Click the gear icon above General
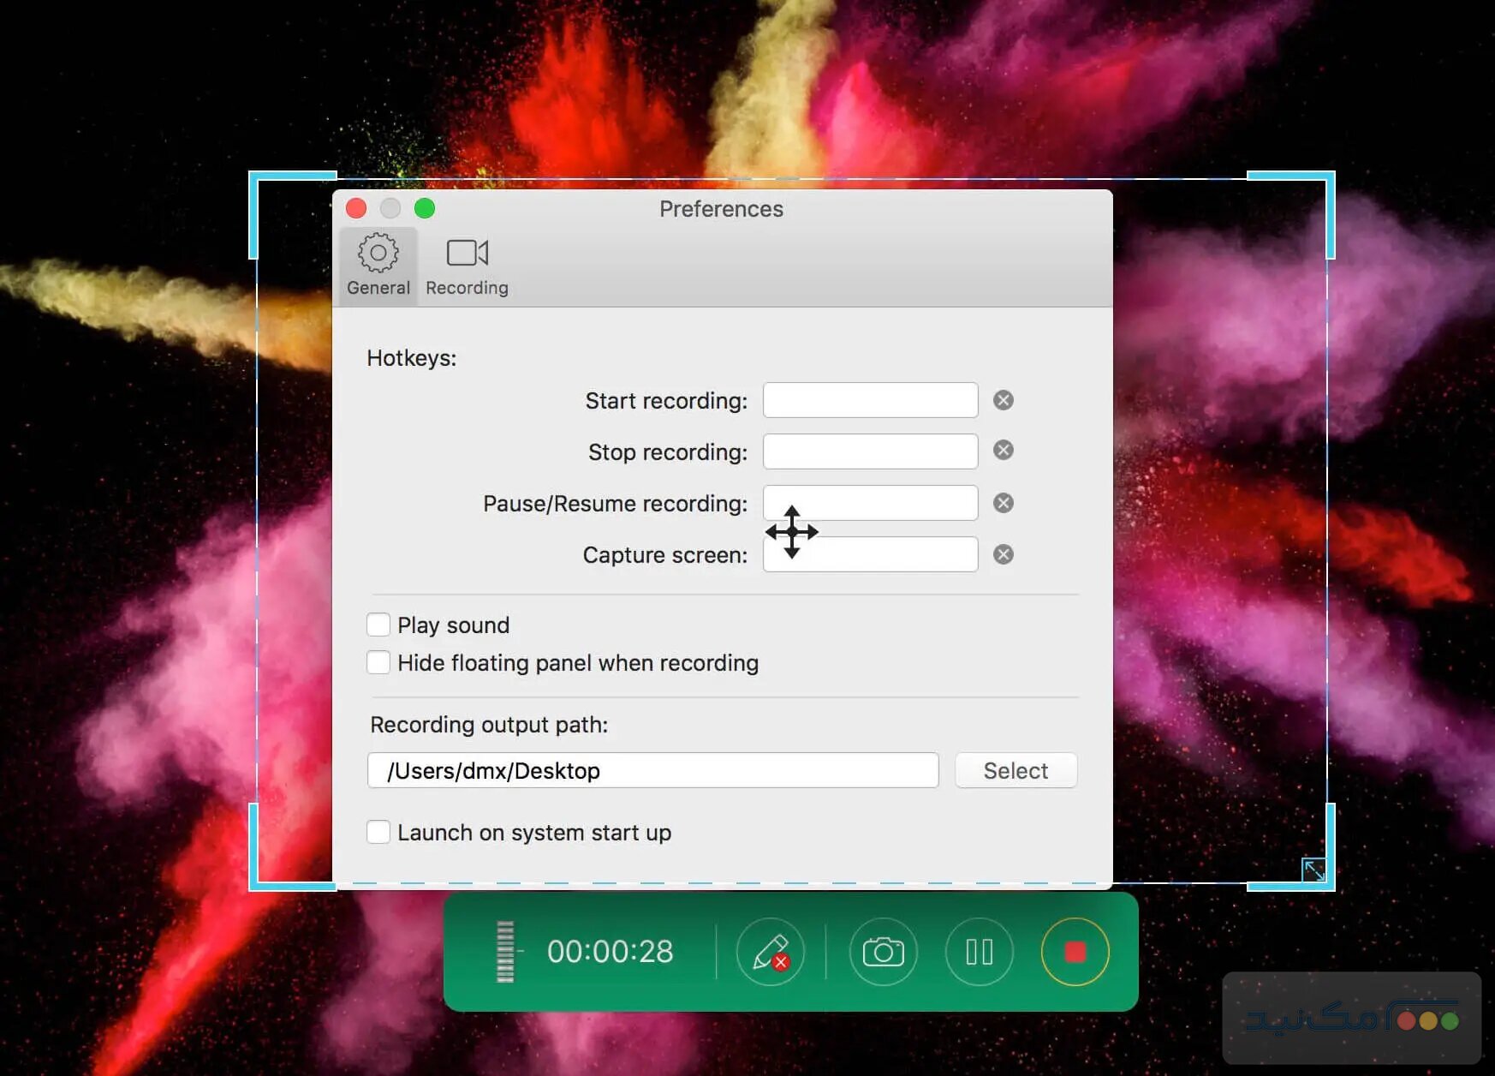This screenshot has height=1076, width=1495. (x=377, y=253)
